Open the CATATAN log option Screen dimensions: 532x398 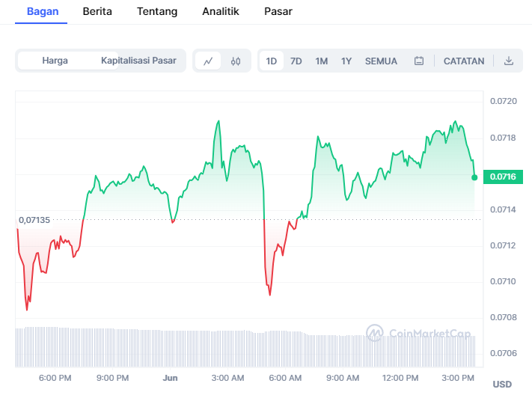pyautogui.click(x=464, y=61)
